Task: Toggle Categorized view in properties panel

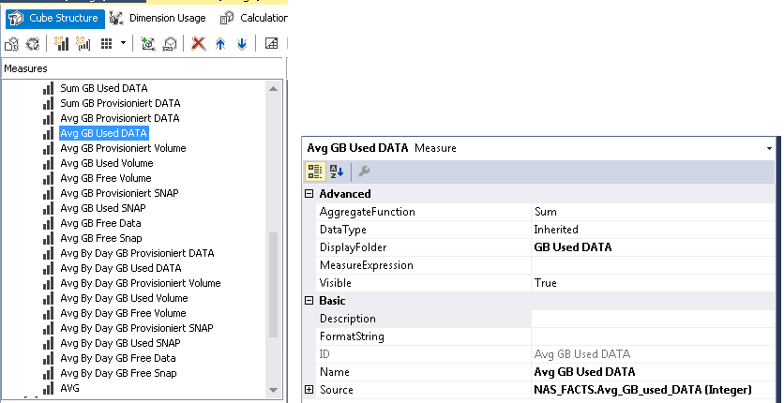Action: pyautogui.click(x=316, y=171)
